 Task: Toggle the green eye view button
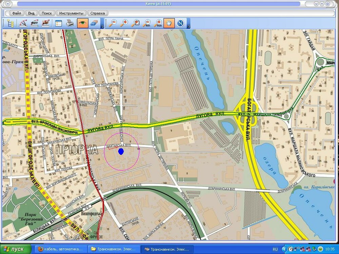coord(82,23)
